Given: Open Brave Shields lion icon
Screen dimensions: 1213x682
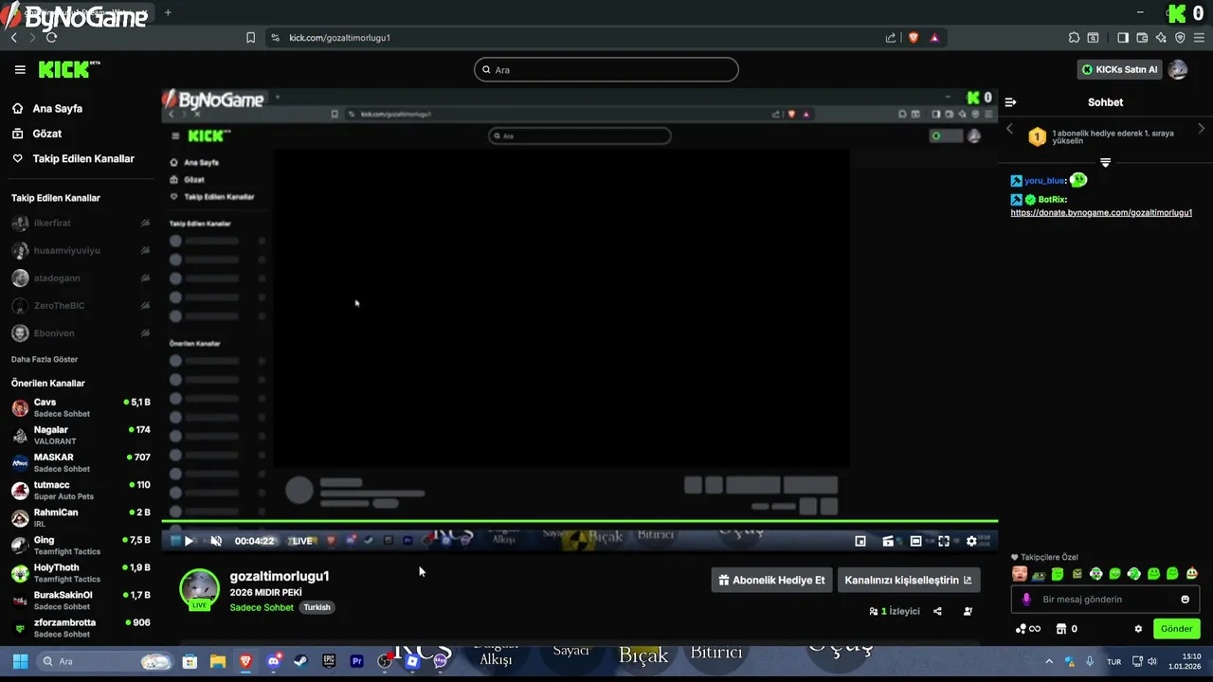Looking at the screenshot, I should point(914,38).
